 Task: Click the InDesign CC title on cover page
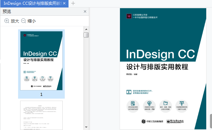coord(160,54)
